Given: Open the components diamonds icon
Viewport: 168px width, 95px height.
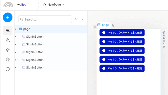Looking at the screenshot, I should (x=7, y=50).
